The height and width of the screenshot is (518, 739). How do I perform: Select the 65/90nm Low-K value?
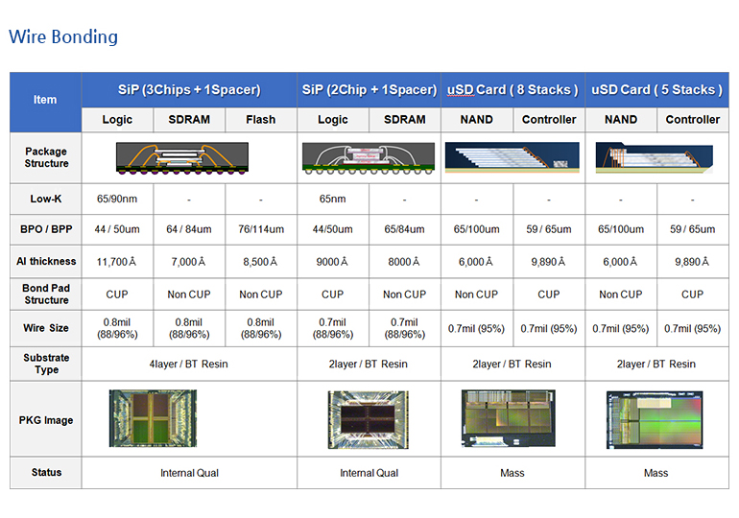click(x=116, y=200)
